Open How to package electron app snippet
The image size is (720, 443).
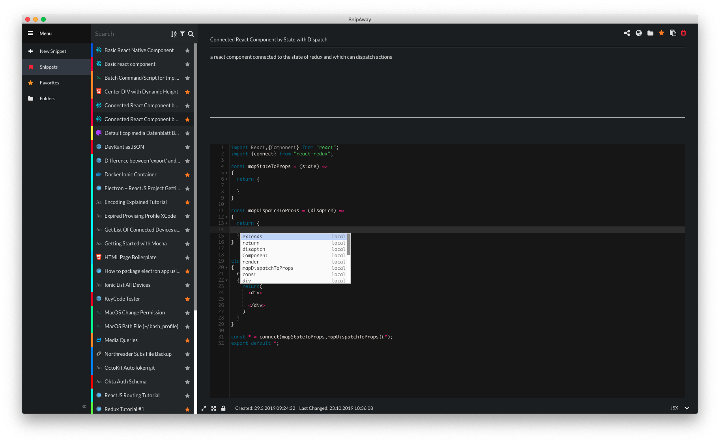point(143,271)
